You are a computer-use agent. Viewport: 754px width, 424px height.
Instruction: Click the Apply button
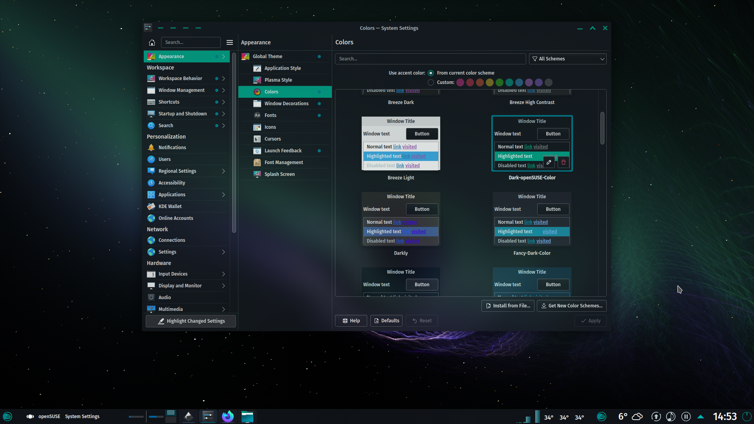click(x=591, y=321)
